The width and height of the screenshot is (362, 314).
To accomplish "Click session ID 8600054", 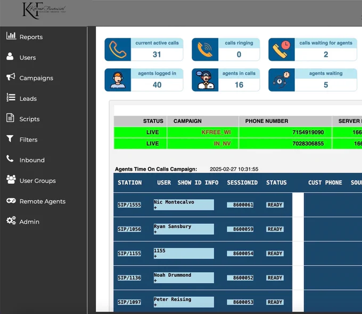I will pos(240,253).
